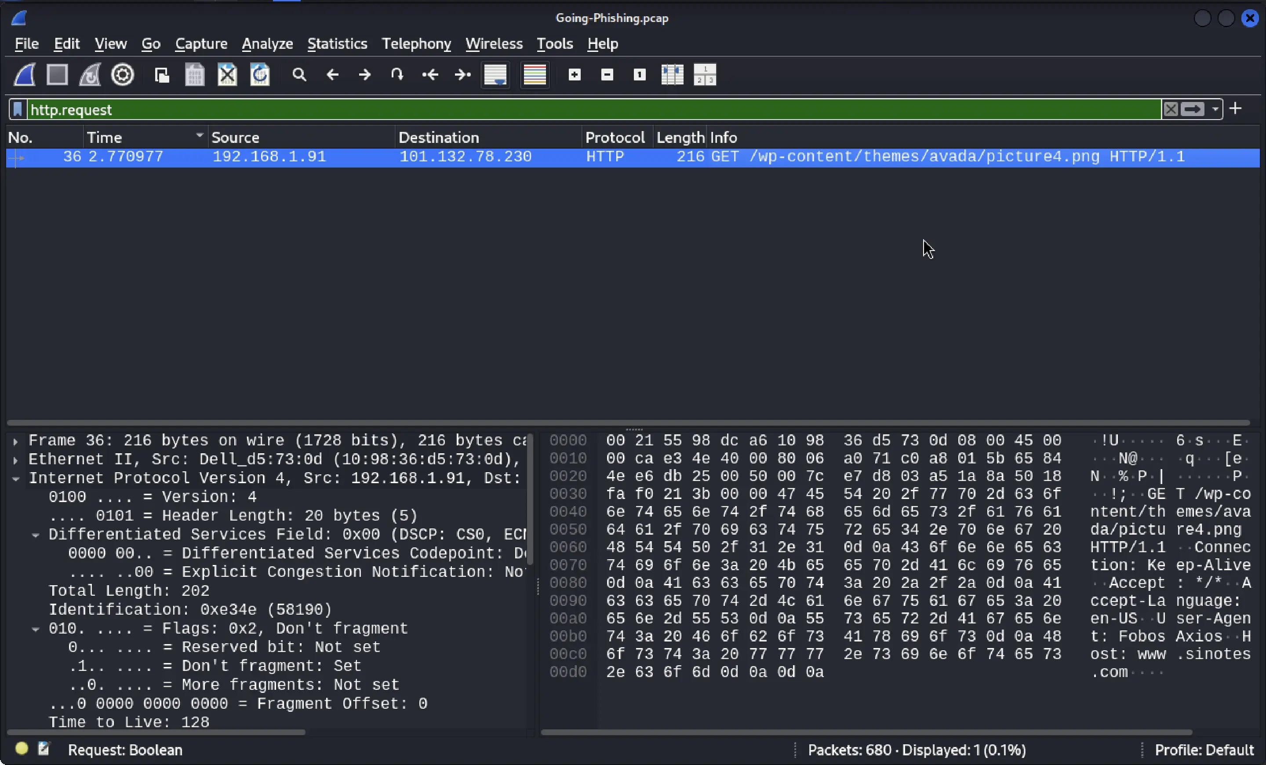Sort by the Destination column
The image size is (1266, 765).
click(489, 138)
